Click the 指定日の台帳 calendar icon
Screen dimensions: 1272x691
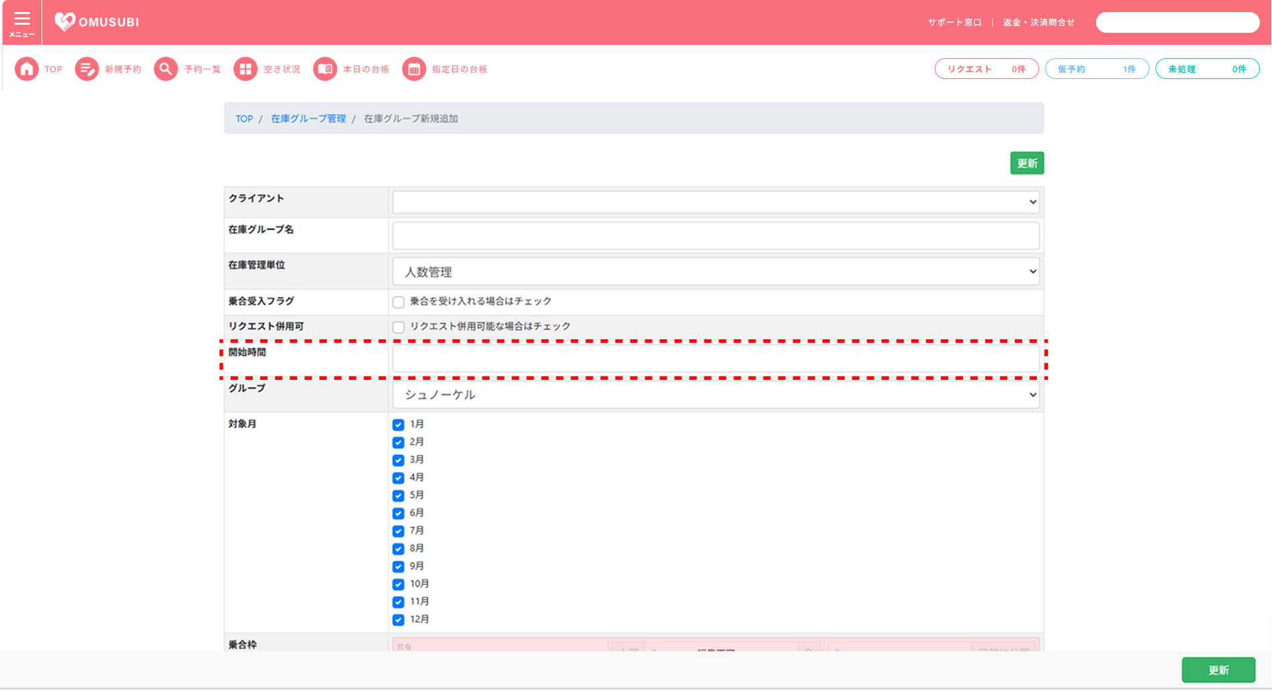tap(414, 69)
